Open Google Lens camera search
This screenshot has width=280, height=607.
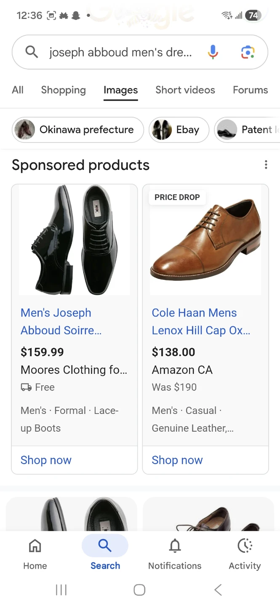click(x=248, y=52)
